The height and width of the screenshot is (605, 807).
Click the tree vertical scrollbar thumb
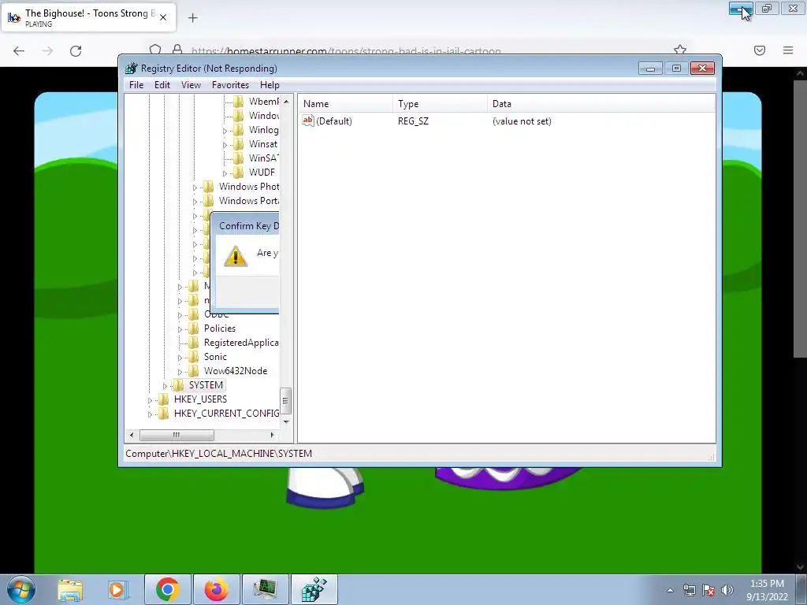pyautogui.click(x=285, y=401)
